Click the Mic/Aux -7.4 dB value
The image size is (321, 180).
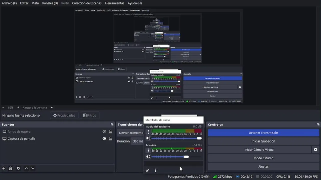pyautogui.click(x=197, y=145)
